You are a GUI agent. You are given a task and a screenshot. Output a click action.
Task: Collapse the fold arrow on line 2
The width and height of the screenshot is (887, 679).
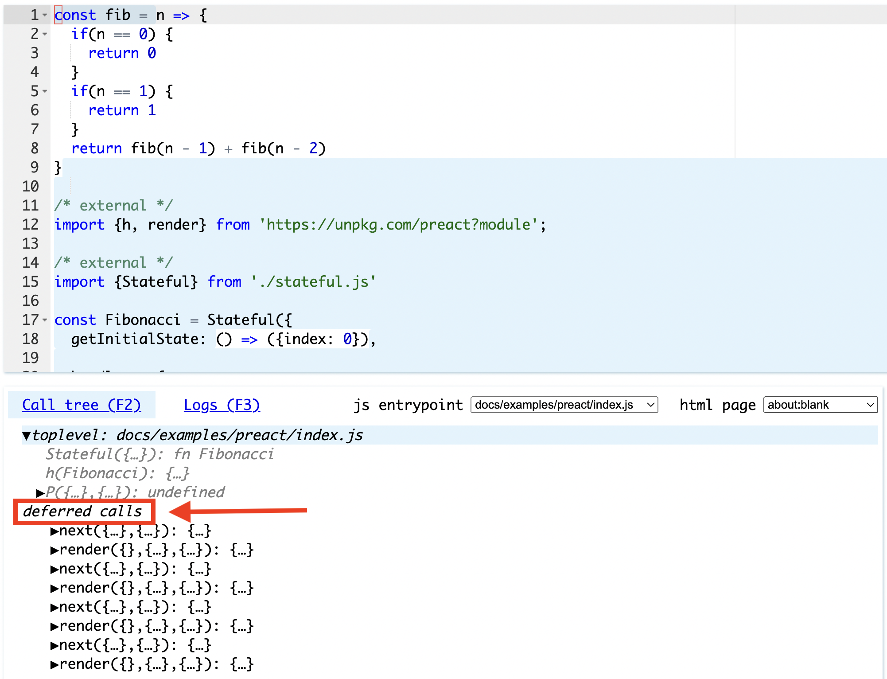tap(45, 34)
